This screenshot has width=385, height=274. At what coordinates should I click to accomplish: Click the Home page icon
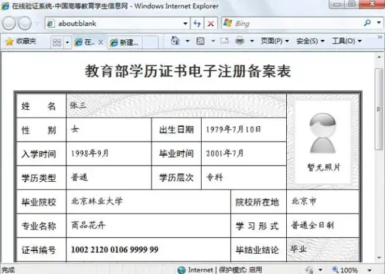pos(175,41)
